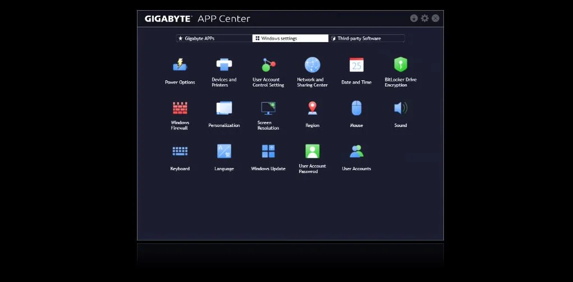
Task: Open the Network and Sharing Center globe icon
Action: click(x=313, y=65)
